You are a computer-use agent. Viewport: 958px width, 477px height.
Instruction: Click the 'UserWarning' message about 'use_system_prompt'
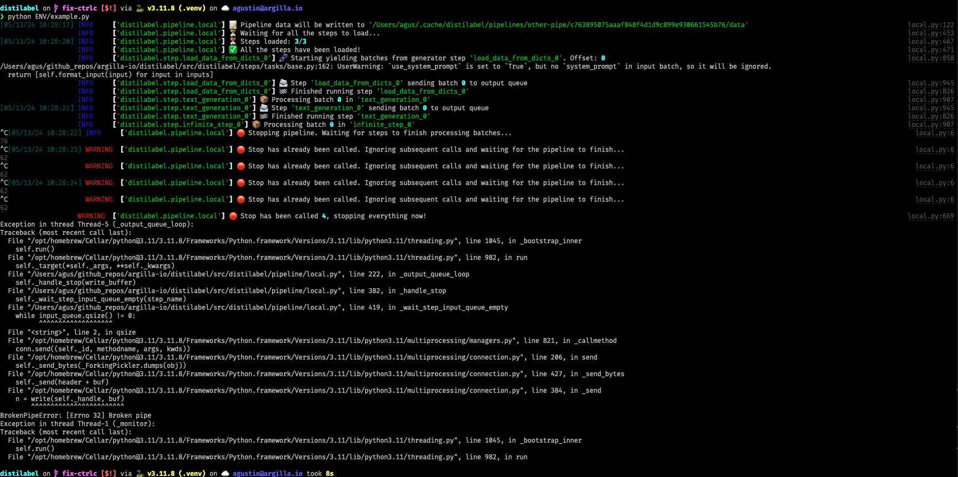tap(386, 66)
